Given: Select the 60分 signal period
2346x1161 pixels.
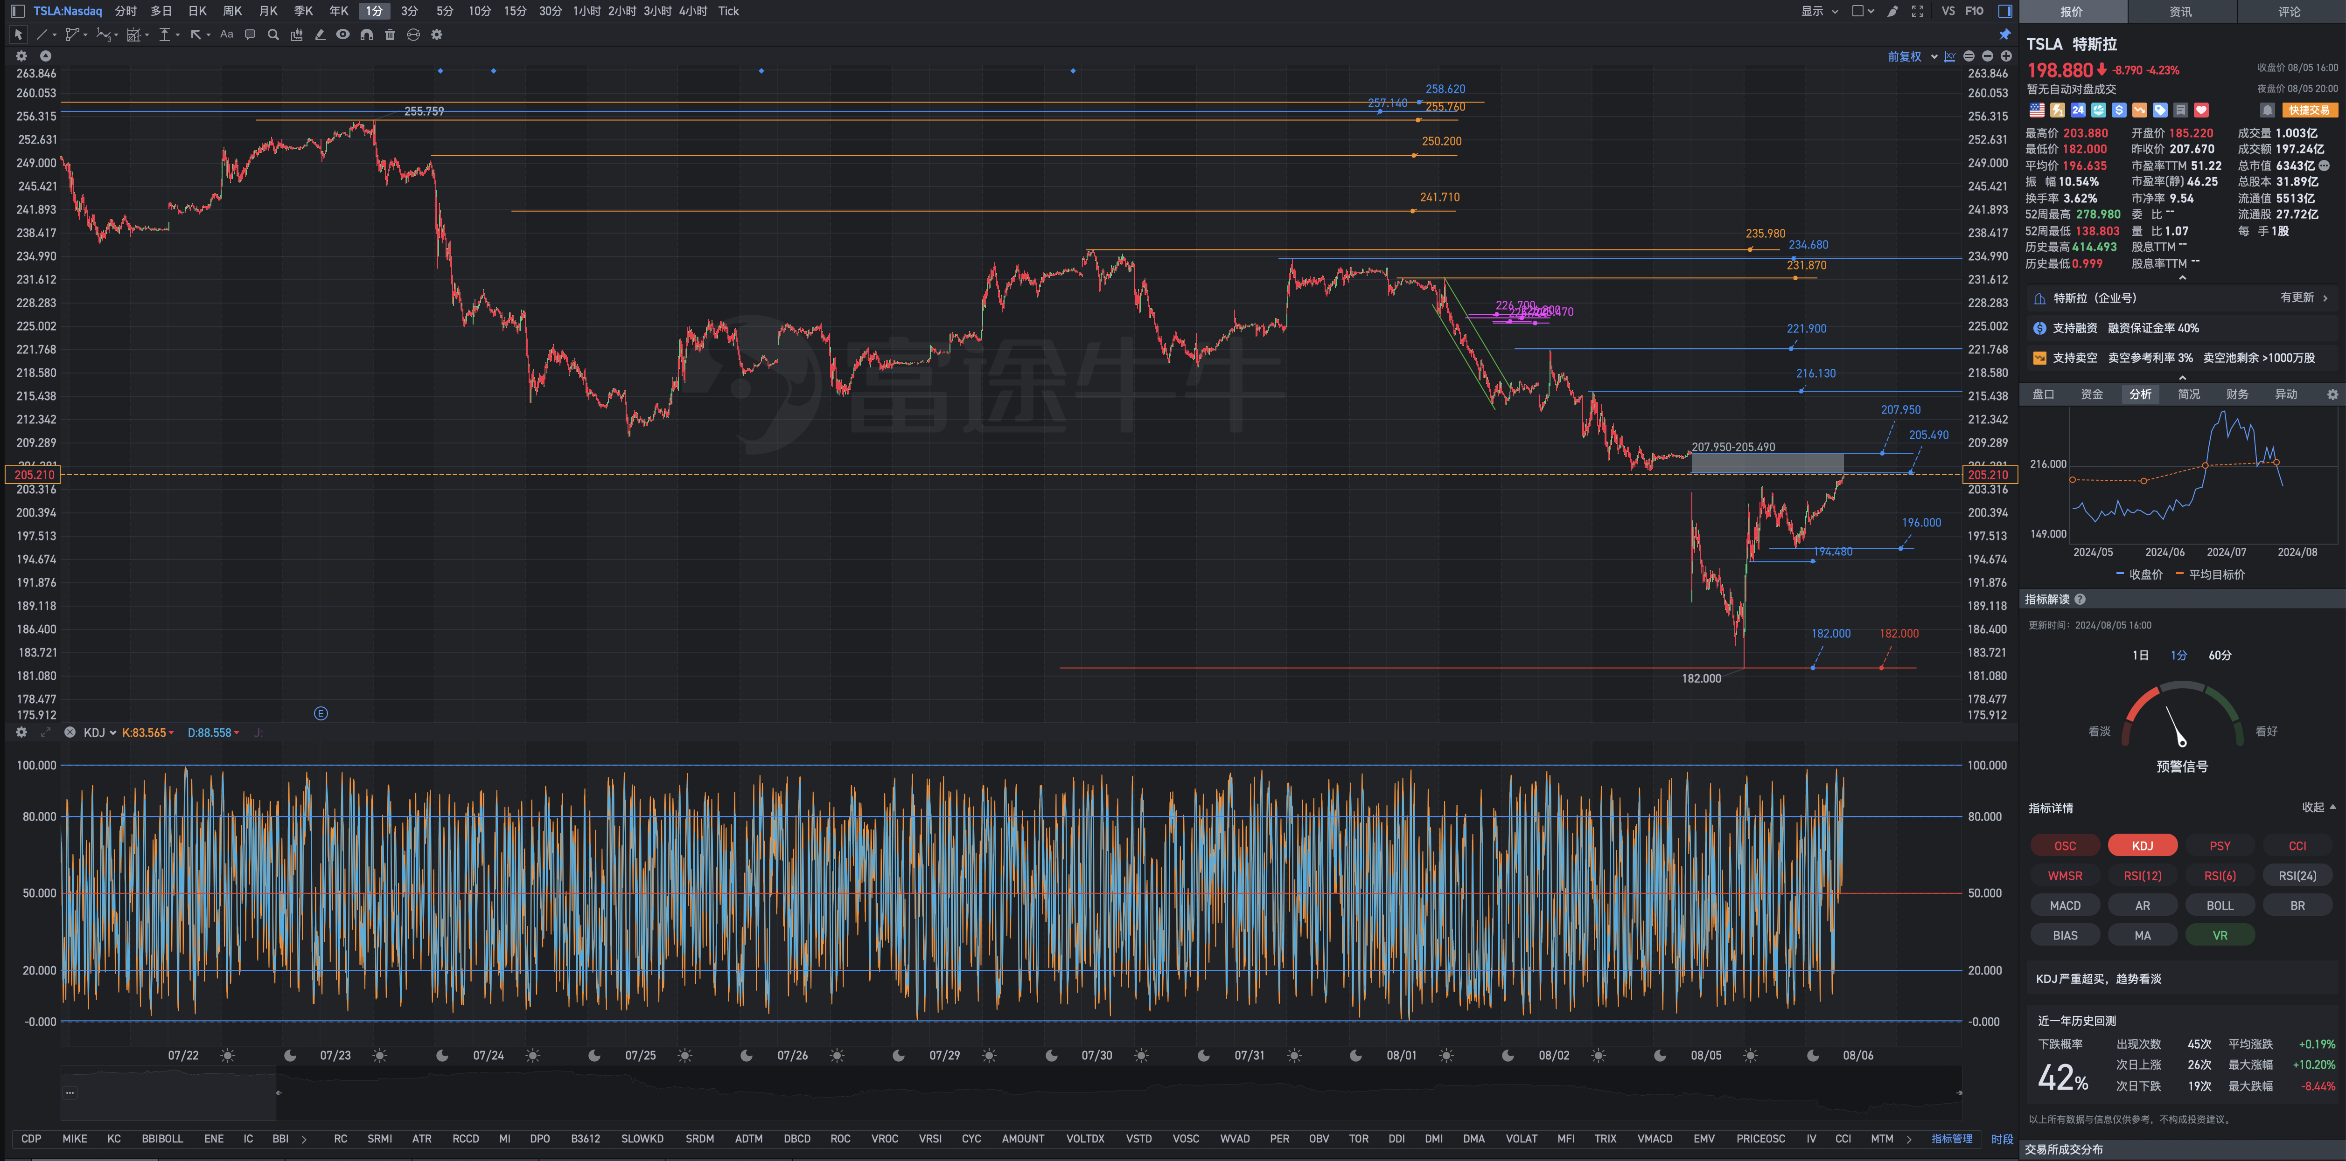Looking at the screenshot, I should tap(2220, 656).
